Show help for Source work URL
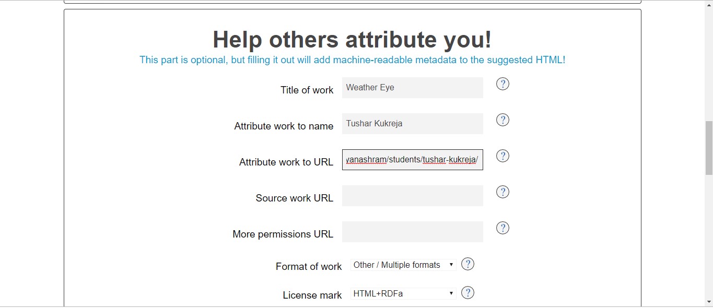 pyautogui.click(x=502, y=192)
